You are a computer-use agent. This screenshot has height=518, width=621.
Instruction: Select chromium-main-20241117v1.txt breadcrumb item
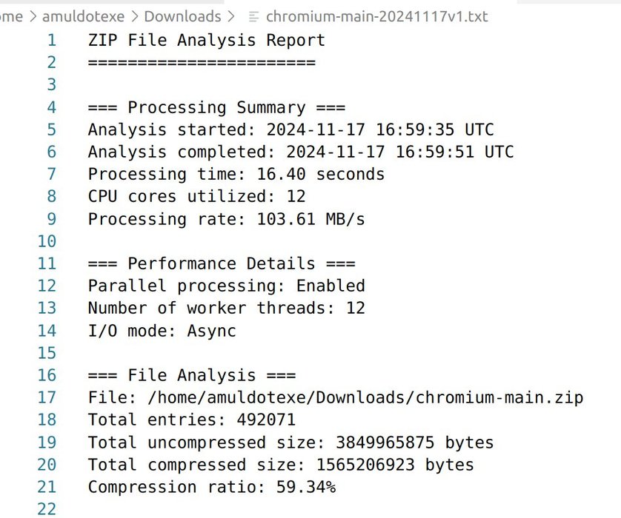point(376,16)
